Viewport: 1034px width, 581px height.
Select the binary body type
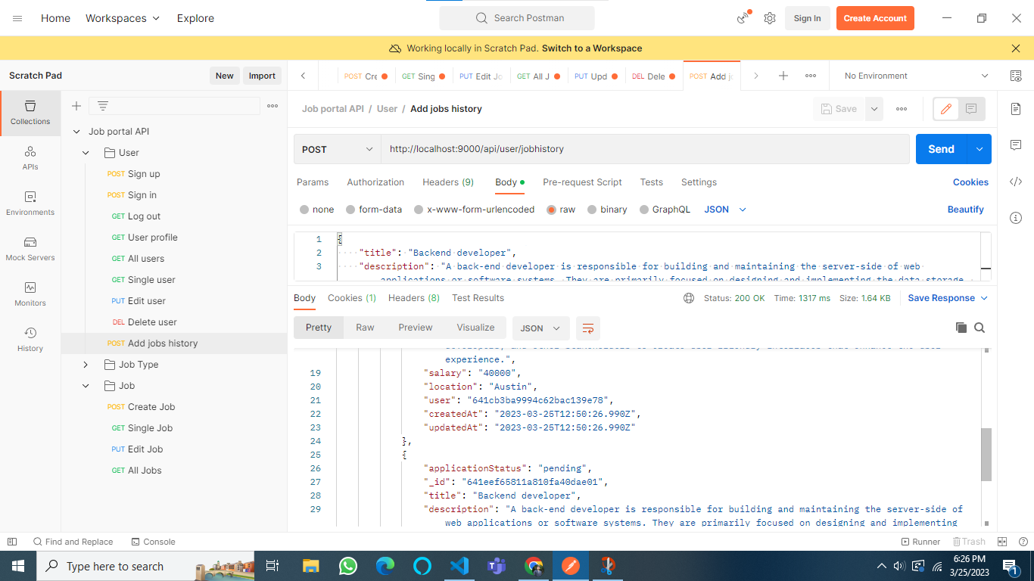point(607,210)
